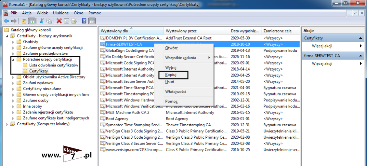Select Zaufane certyfikaty kart inteligentnych folder
This screenshot has width=367, height=166.
point(56,118)
